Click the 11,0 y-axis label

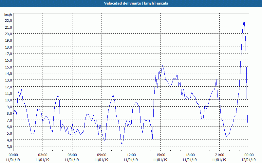(9, 94)
